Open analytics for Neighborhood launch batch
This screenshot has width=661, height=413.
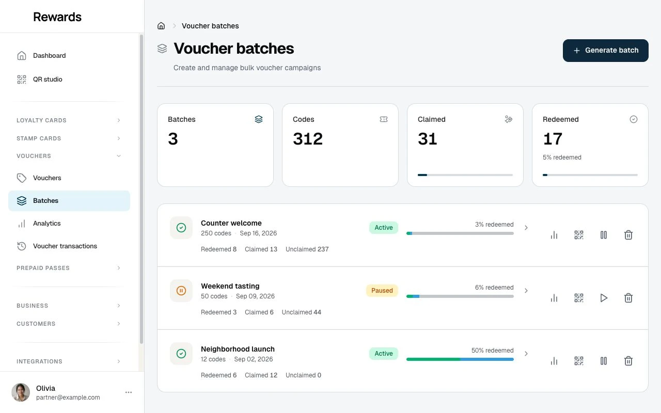[554, 361]
